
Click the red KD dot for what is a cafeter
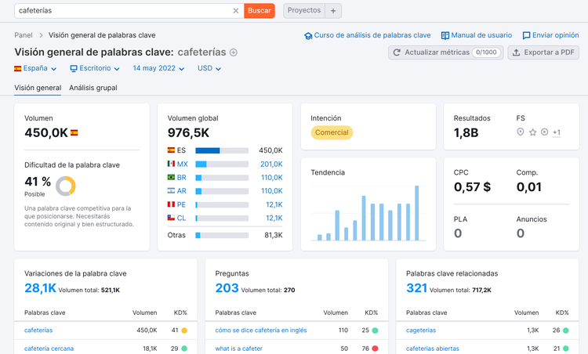375,349
